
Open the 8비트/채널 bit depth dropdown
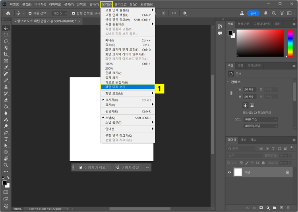260,126
